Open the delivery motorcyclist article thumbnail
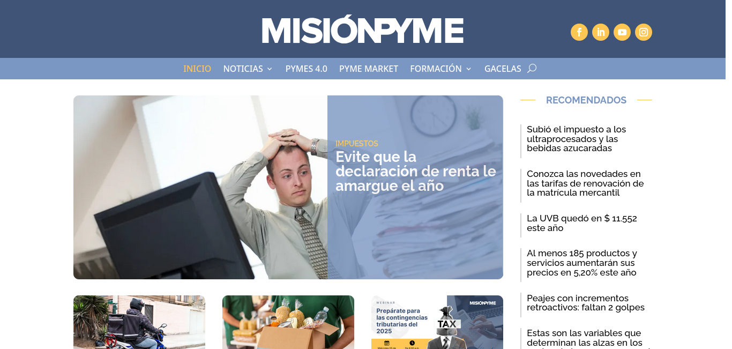732x349 pixels. coord(139,322)
